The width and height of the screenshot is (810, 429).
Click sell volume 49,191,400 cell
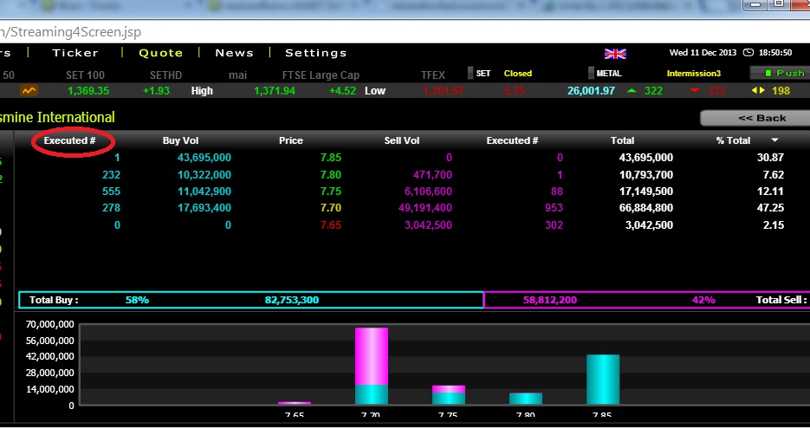click(424, 208)
